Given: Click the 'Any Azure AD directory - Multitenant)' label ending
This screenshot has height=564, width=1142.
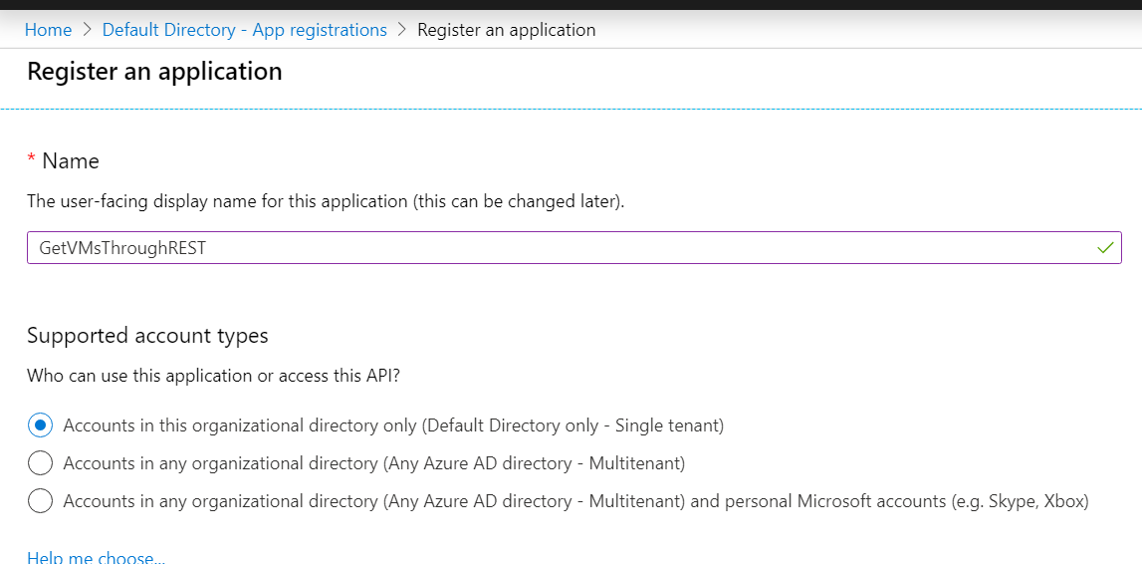Looking at the screenshot, I should click(x=535, y=462).
